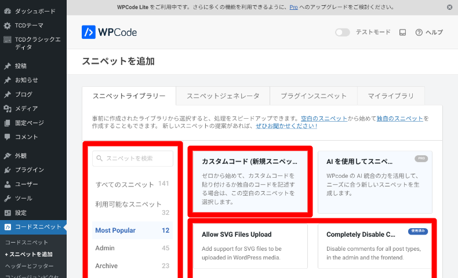Open 固定ページ menu item

coord(33,123)
